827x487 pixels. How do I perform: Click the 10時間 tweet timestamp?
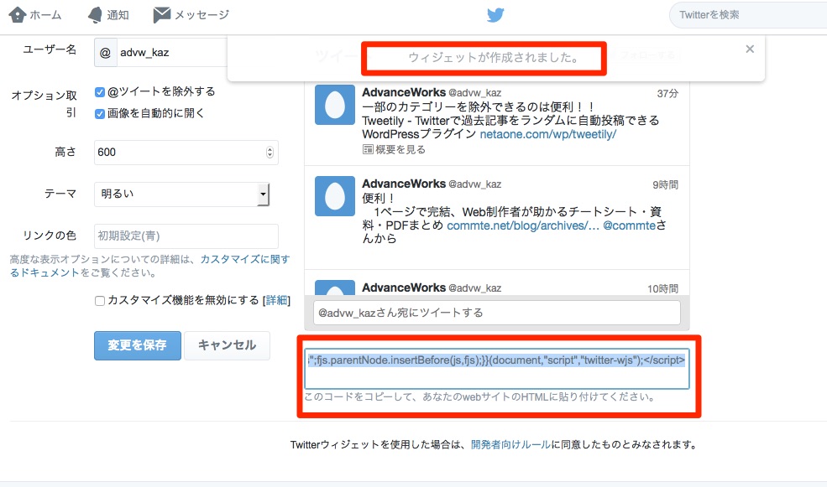663,288
